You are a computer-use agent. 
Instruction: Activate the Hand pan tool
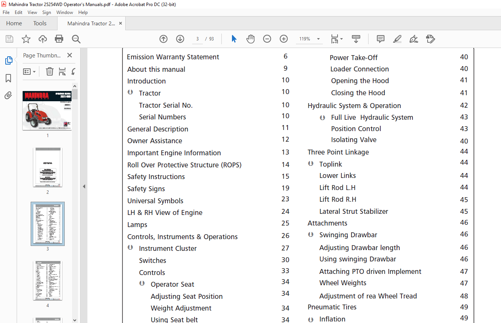(x=250, y=39)
